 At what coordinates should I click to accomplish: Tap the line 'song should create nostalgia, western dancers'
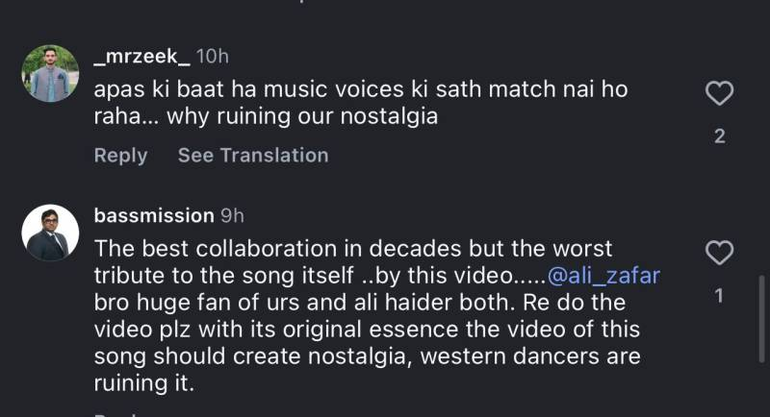368,356
